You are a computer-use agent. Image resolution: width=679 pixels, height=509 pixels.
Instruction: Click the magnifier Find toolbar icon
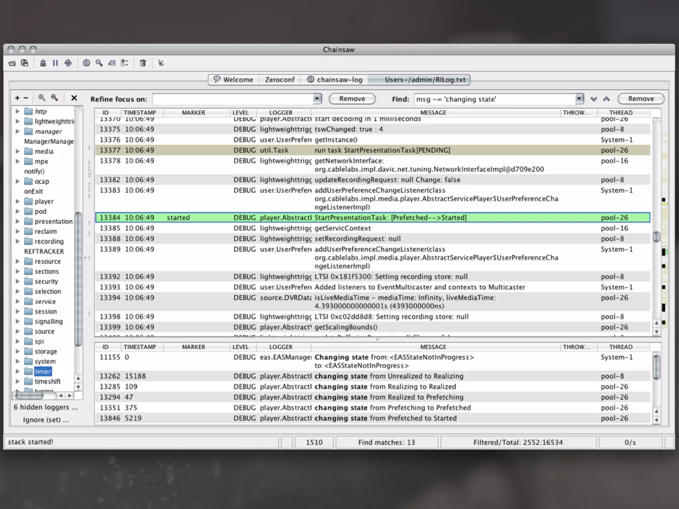[x=99, y=63]
